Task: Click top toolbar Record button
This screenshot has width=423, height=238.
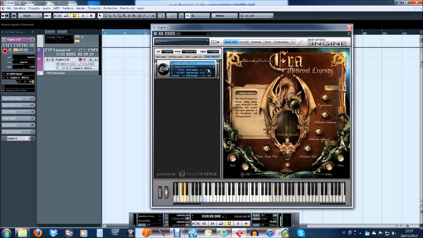Action: coord(91,16)
